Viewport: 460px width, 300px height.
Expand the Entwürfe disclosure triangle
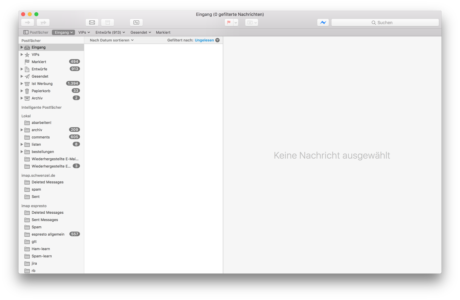point(22,69)
